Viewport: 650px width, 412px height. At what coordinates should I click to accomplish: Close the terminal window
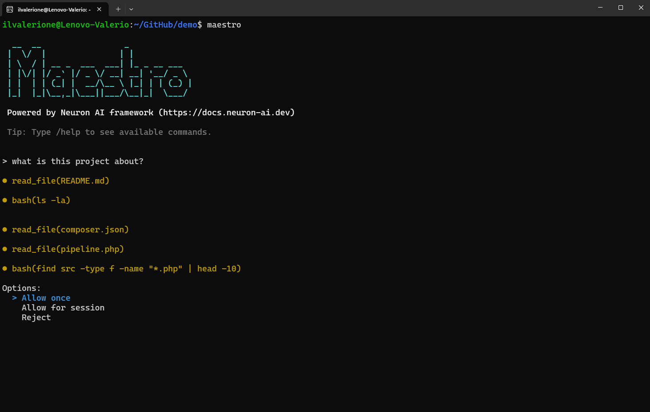641,8
